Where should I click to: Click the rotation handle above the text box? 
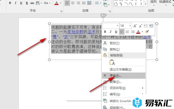(x=103, y=15)
